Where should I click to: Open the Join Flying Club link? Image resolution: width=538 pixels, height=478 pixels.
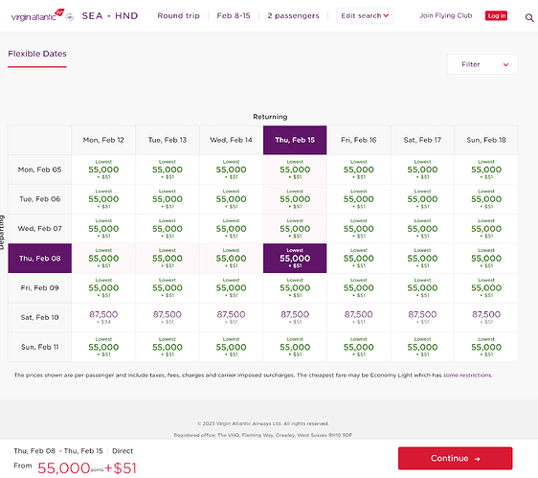coord(446,15)
